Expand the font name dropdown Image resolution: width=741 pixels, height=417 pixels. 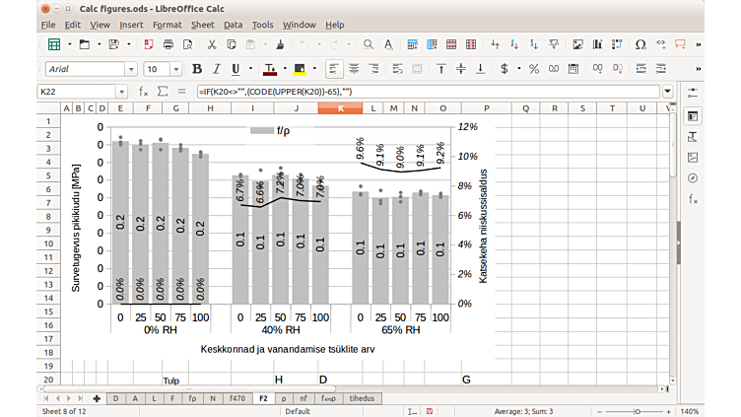tap(131, 69)
